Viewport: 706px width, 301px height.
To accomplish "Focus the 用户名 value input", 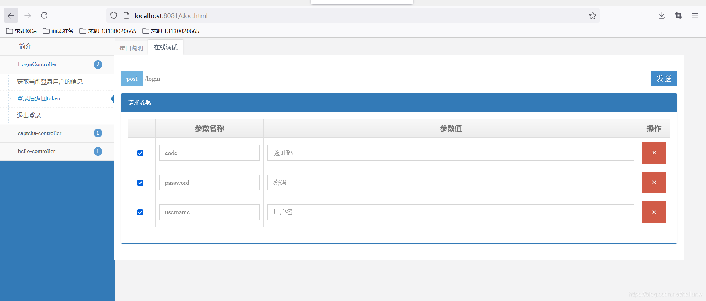I will click(450, 212).
